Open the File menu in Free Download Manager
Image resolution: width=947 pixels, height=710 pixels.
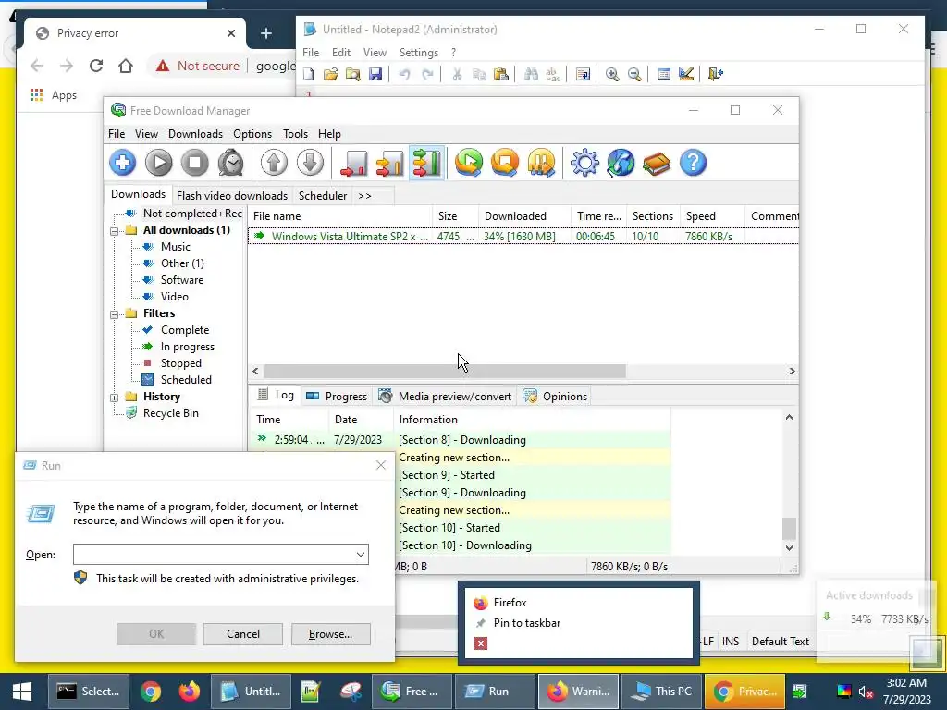(x=117, y=134)
